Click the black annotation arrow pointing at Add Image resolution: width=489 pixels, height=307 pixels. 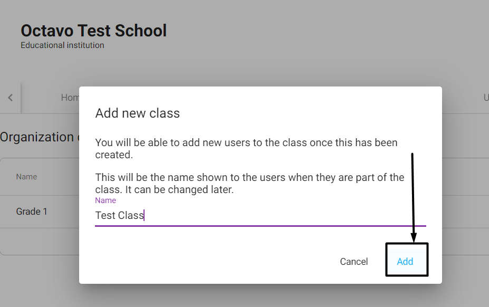(413, 197)
